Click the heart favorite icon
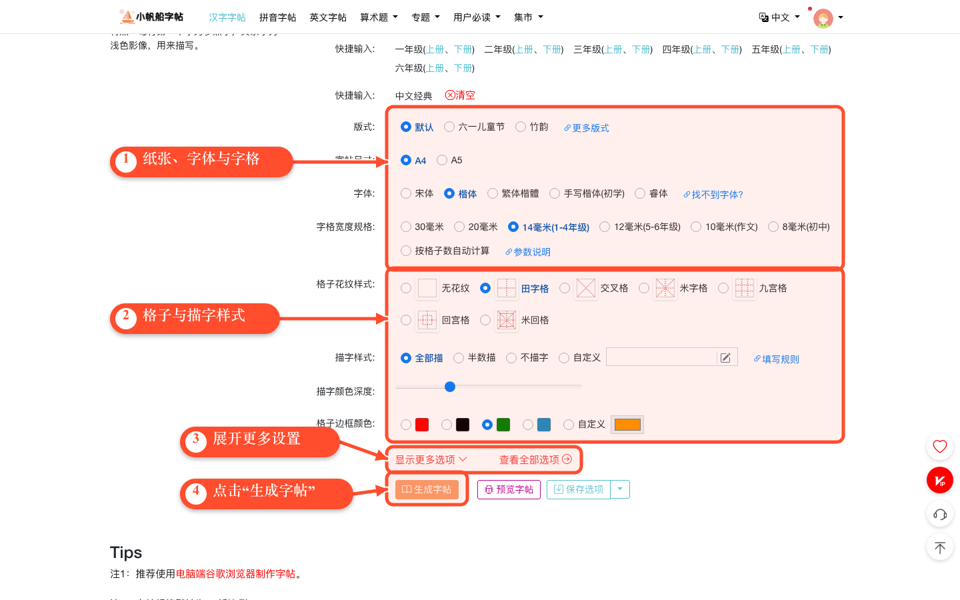The image size is (960, 600). [x=940, y=447]
